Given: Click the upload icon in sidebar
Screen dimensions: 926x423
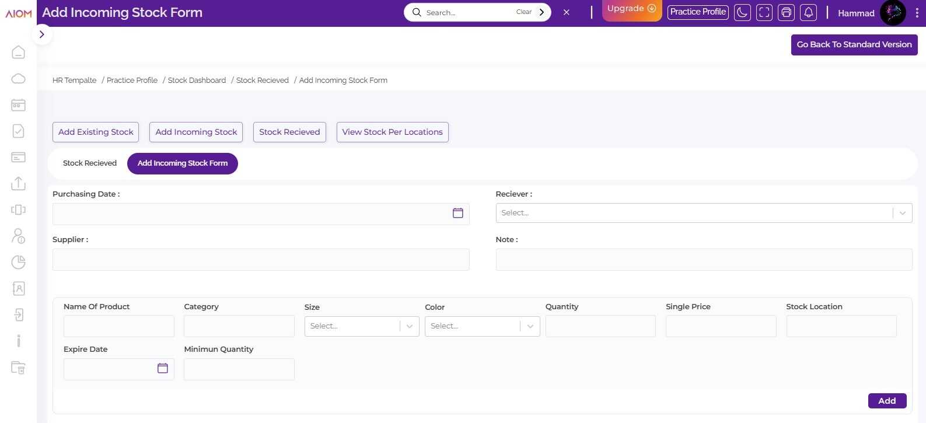Looking at the screenshot, I should (18, 183).
